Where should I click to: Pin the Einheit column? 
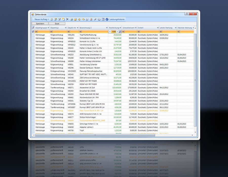pos(158,28)
